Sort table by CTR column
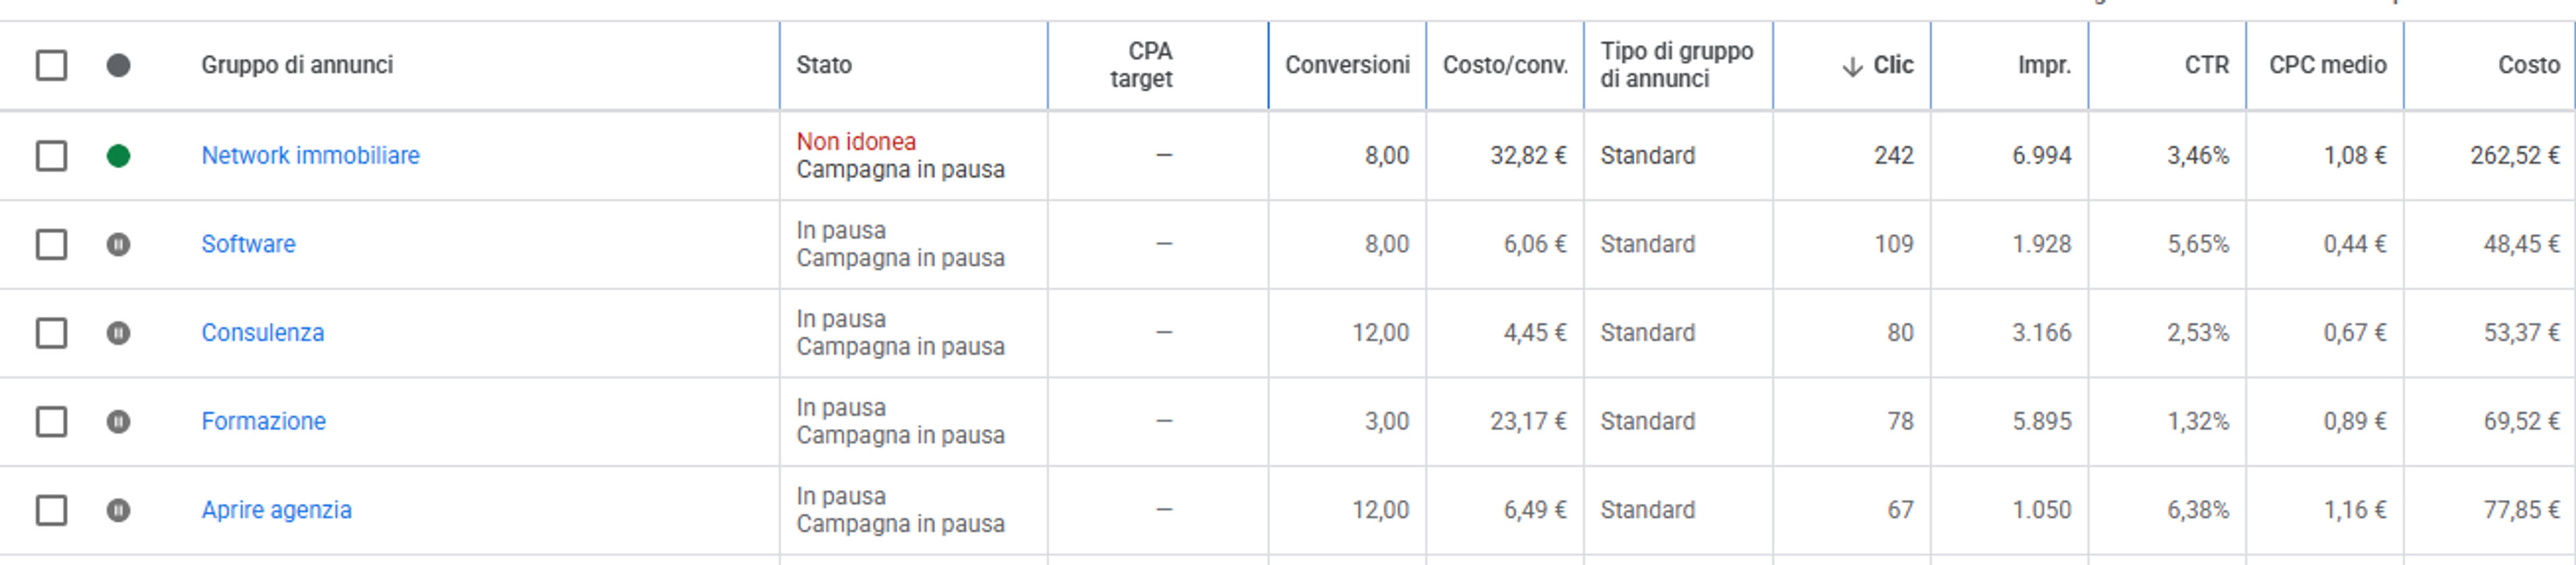 pyautogui.click(x=2206, y=65)
